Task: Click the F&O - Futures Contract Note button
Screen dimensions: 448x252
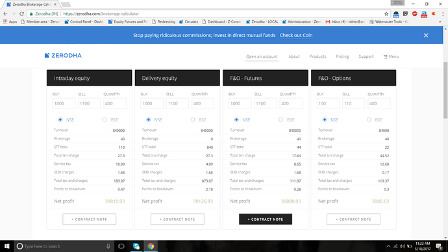Action: (266, 219)
